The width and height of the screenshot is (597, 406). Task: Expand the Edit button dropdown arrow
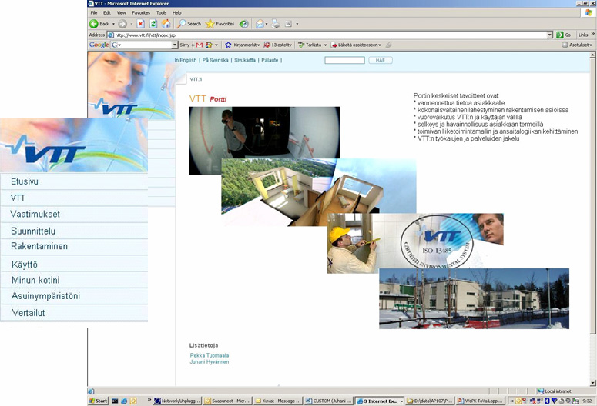(x=297, y=24)
